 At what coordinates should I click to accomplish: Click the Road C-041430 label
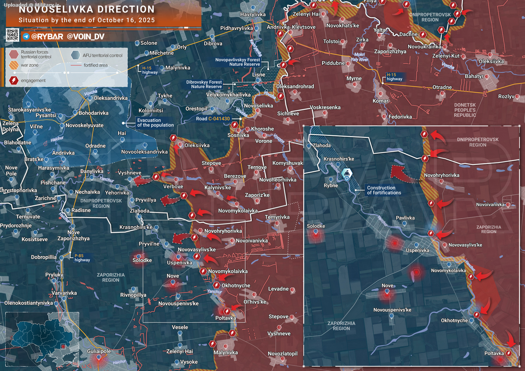point(213,119)
